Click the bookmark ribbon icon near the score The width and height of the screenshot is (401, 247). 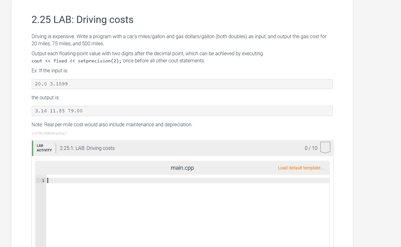click(325, 147)
